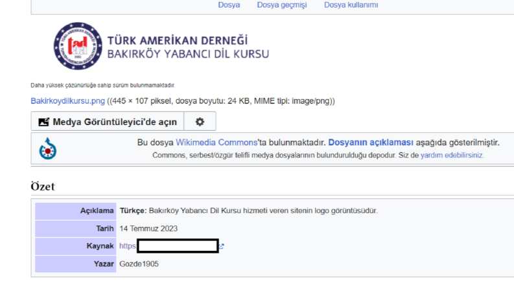Click yardım edebilirsiniz link
The height and width of the screenshot is (289, 514).
click(451, 155)
